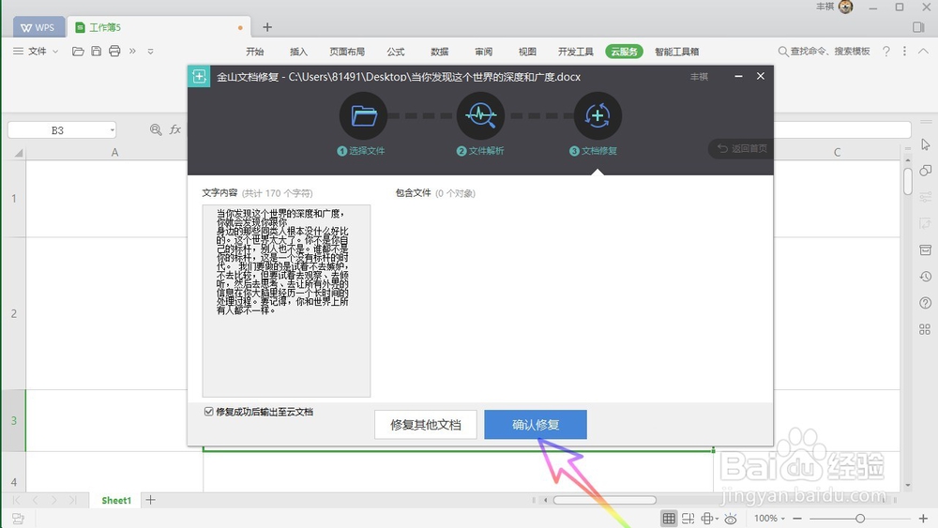Click the zoom slider handle
This screenshot has height=528, width=938.
(x=859, y=519)
